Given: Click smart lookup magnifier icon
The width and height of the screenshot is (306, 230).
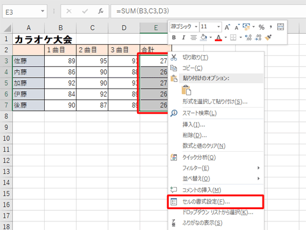Looking at the screenshot, I should click(174, 113).
